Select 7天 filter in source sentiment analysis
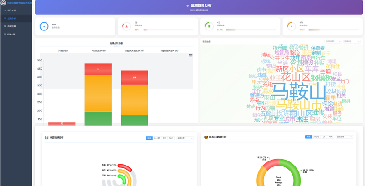This screenshot has height=186, width=365. tap(165, 138)
